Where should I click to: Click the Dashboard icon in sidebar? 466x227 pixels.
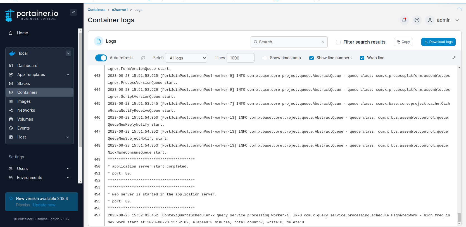click(11, 66)
